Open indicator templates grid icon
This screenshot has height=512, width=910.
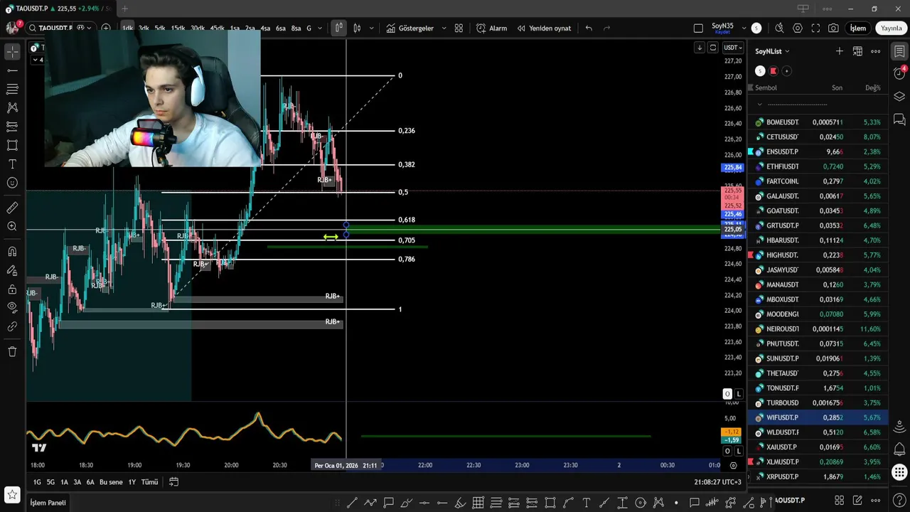pos(459,28)
